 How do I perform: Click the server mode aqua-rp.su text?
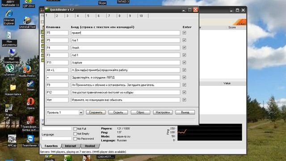click(124, 136)
